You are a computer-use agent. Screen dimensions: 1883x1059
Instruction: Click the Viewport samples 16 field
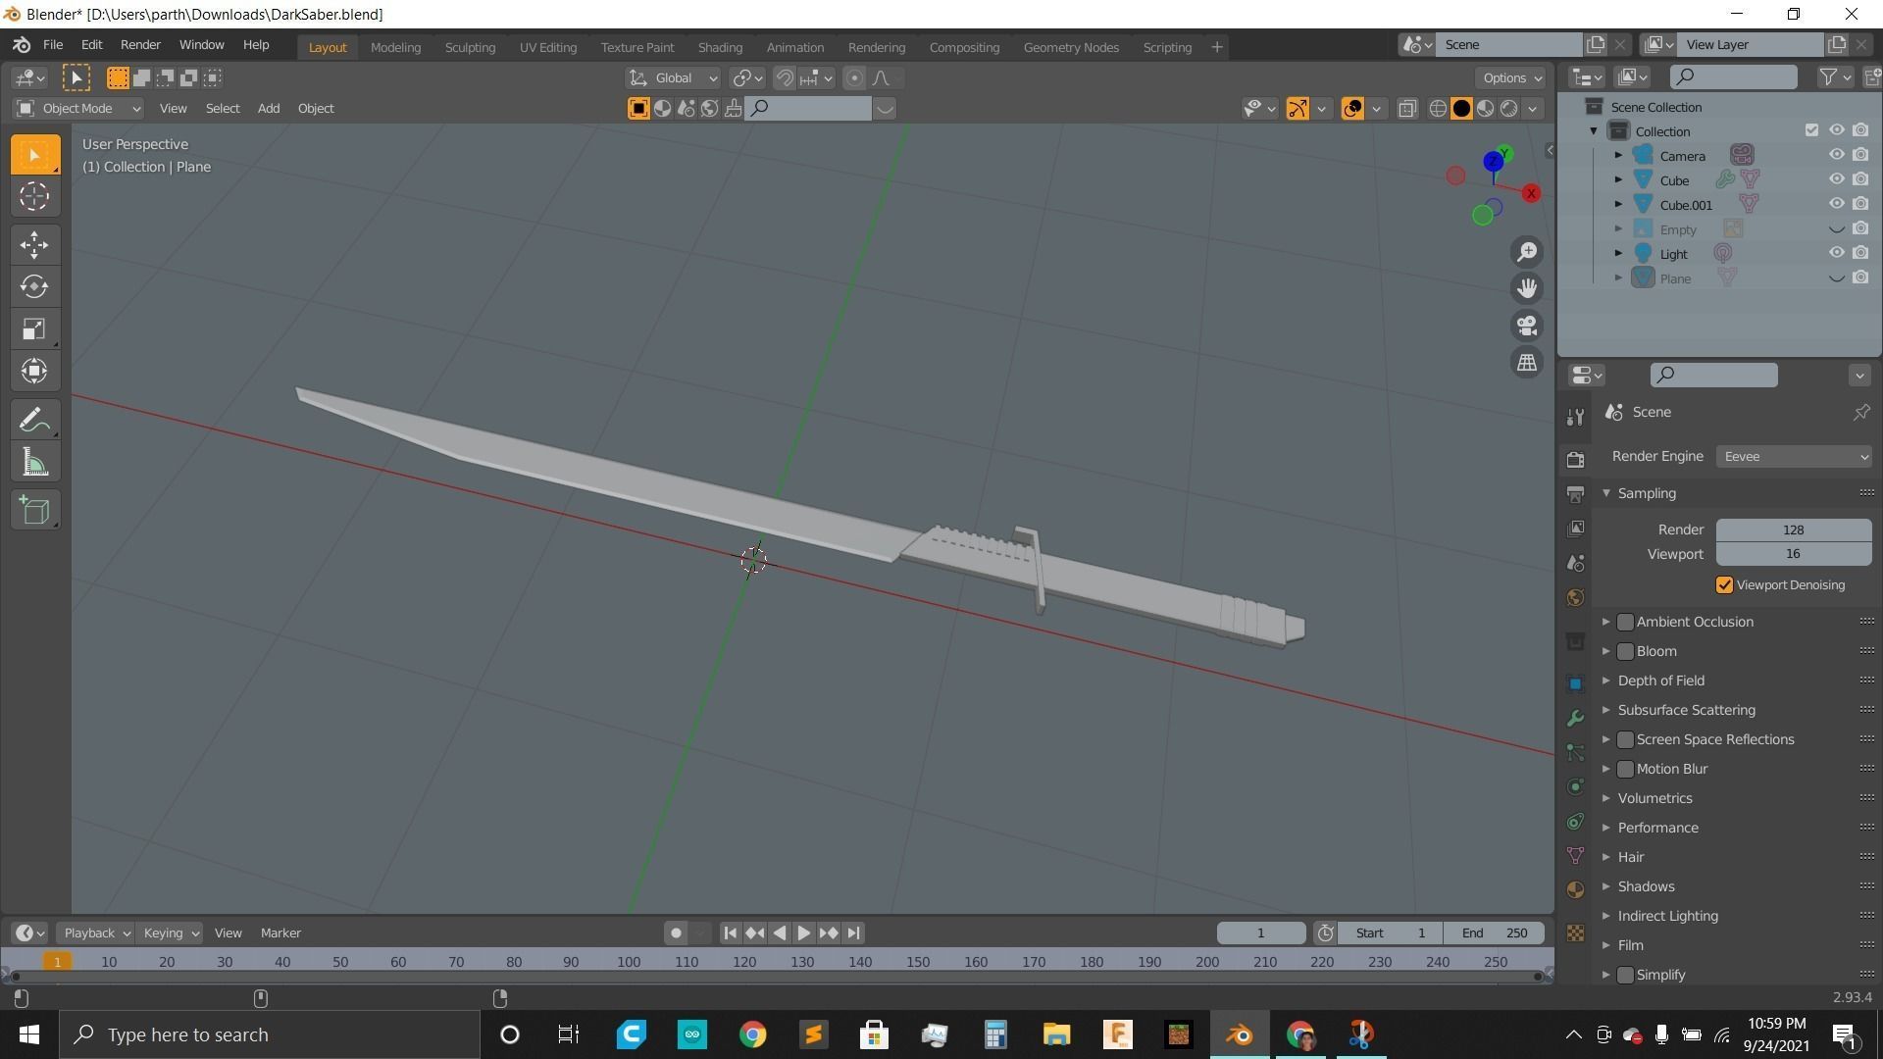click(x=1793, y=554)
